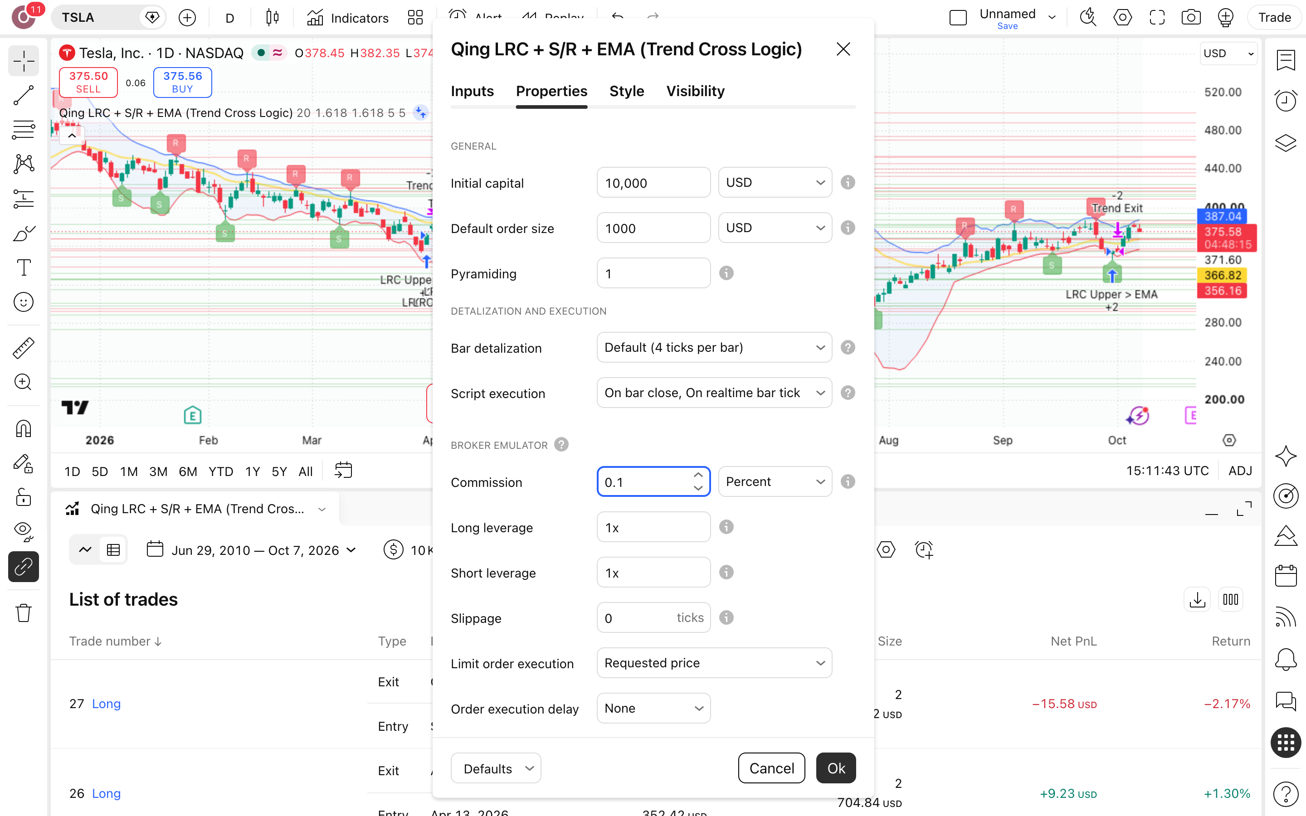Open notifications bell icon
Screen dimensions: 1306x816
click(x=1286, y=659)
